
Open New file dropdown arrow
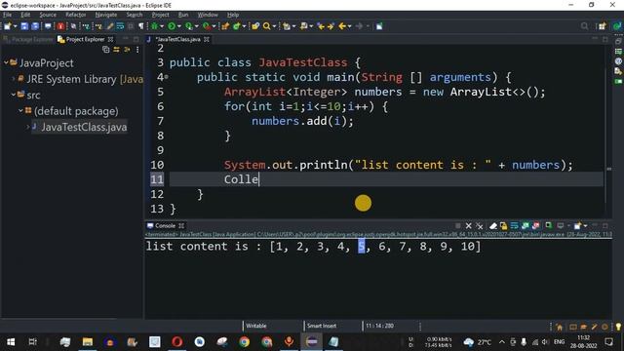16,26
